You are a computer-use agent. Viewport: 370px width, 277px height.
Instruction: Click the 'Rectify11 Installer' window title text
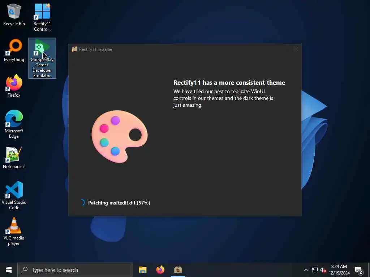96,49
